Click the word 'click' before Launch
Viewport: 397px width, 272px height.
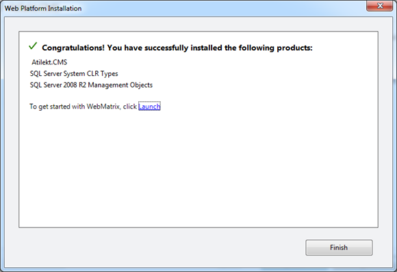point(130,107)
